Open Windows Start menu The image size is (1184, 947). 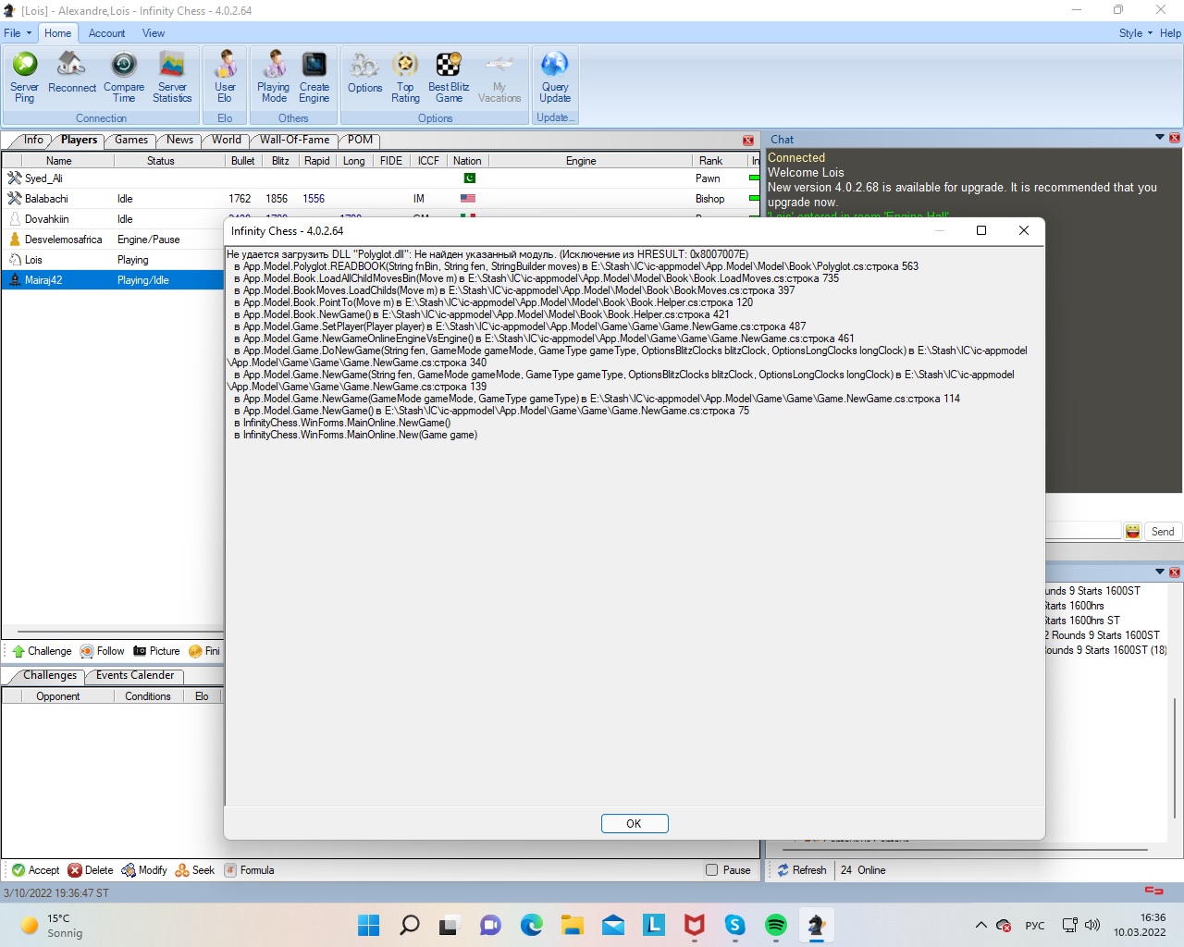[x=368, y=925]
